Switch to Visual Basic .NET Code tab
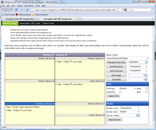Screen dimensions: 156x130 (30, 23)
